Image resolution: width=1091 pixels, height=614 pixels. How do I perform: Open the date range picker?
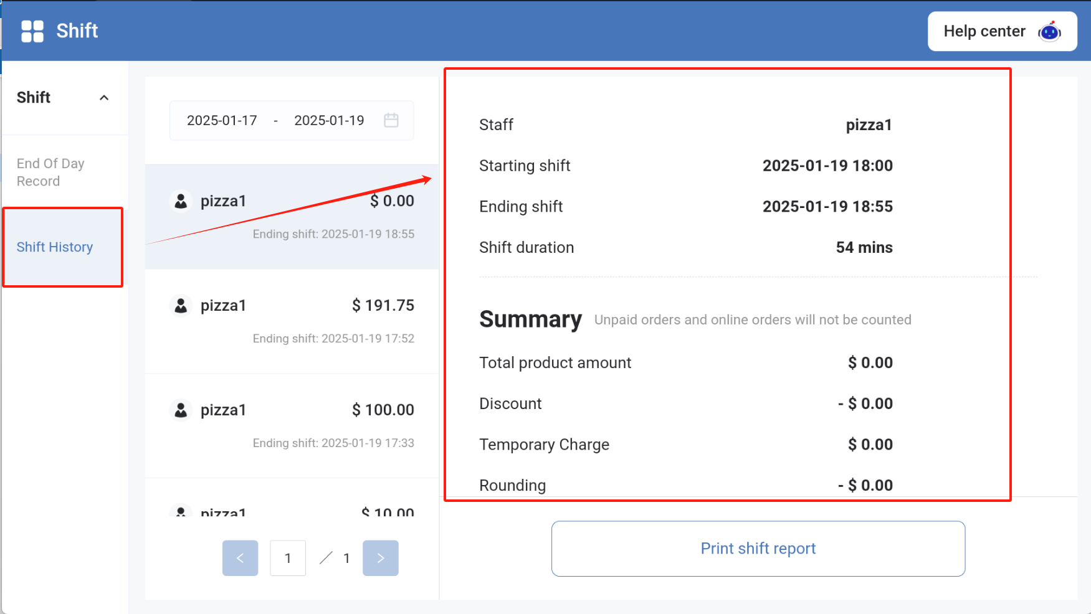pyautogui.click(x=291, y=120)
